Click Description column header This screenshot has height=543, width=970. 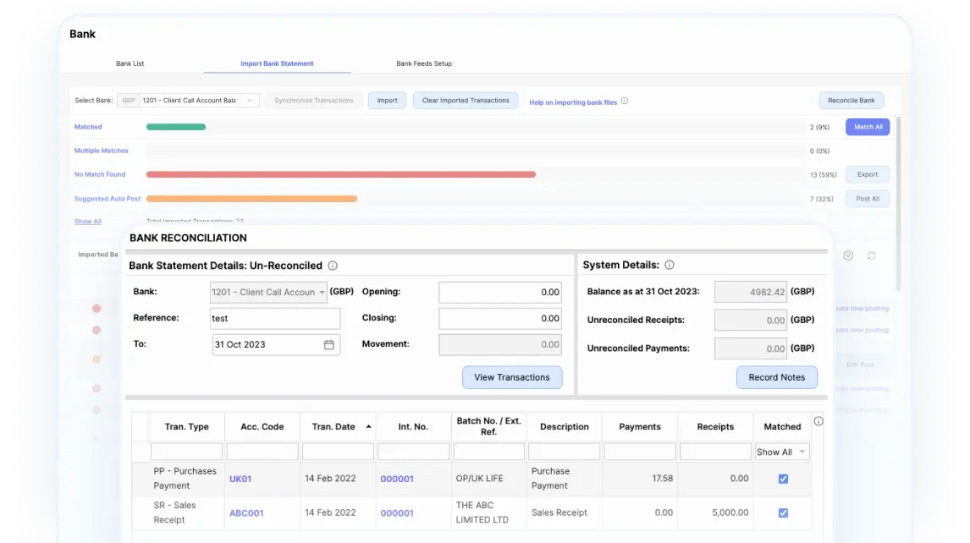(565, 427)
